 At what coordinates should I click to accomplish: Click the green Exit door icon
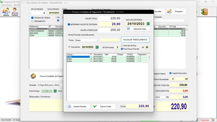click(x=204, y=12)
